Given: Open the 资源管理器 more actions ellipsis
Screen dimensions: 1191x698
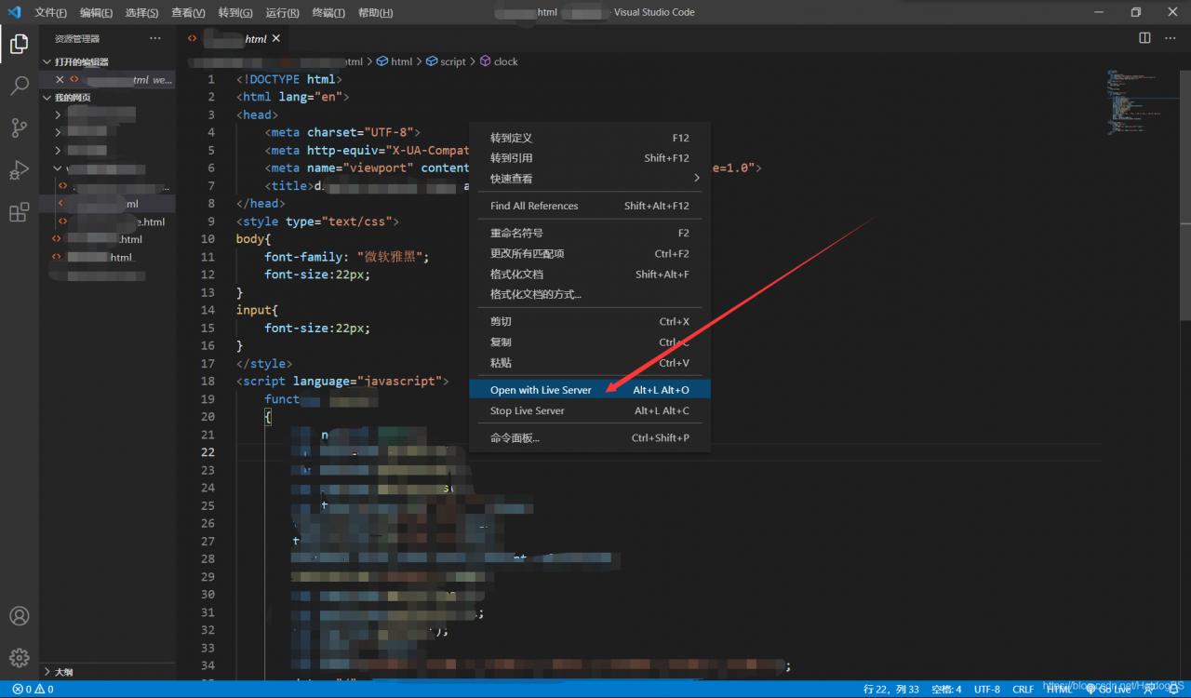Looking at the screenshot, I should coord(155,38).
